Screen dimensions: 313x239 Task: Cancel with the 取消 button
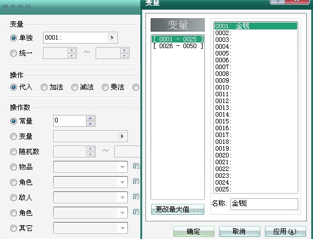[239, 231]
